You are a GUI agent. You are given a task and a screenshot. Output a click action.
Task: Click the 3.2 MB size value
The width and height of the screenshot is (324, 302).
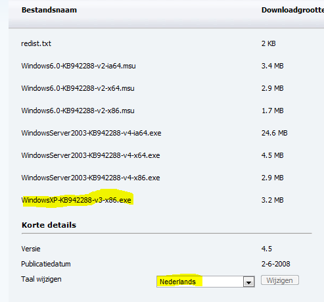[272, 200]
